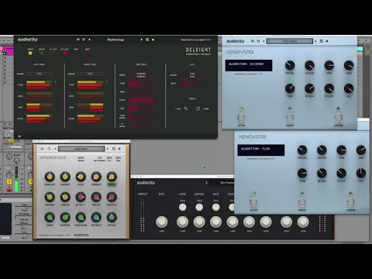Click the undo icon in upper Xenoverb

coord(258,41)
